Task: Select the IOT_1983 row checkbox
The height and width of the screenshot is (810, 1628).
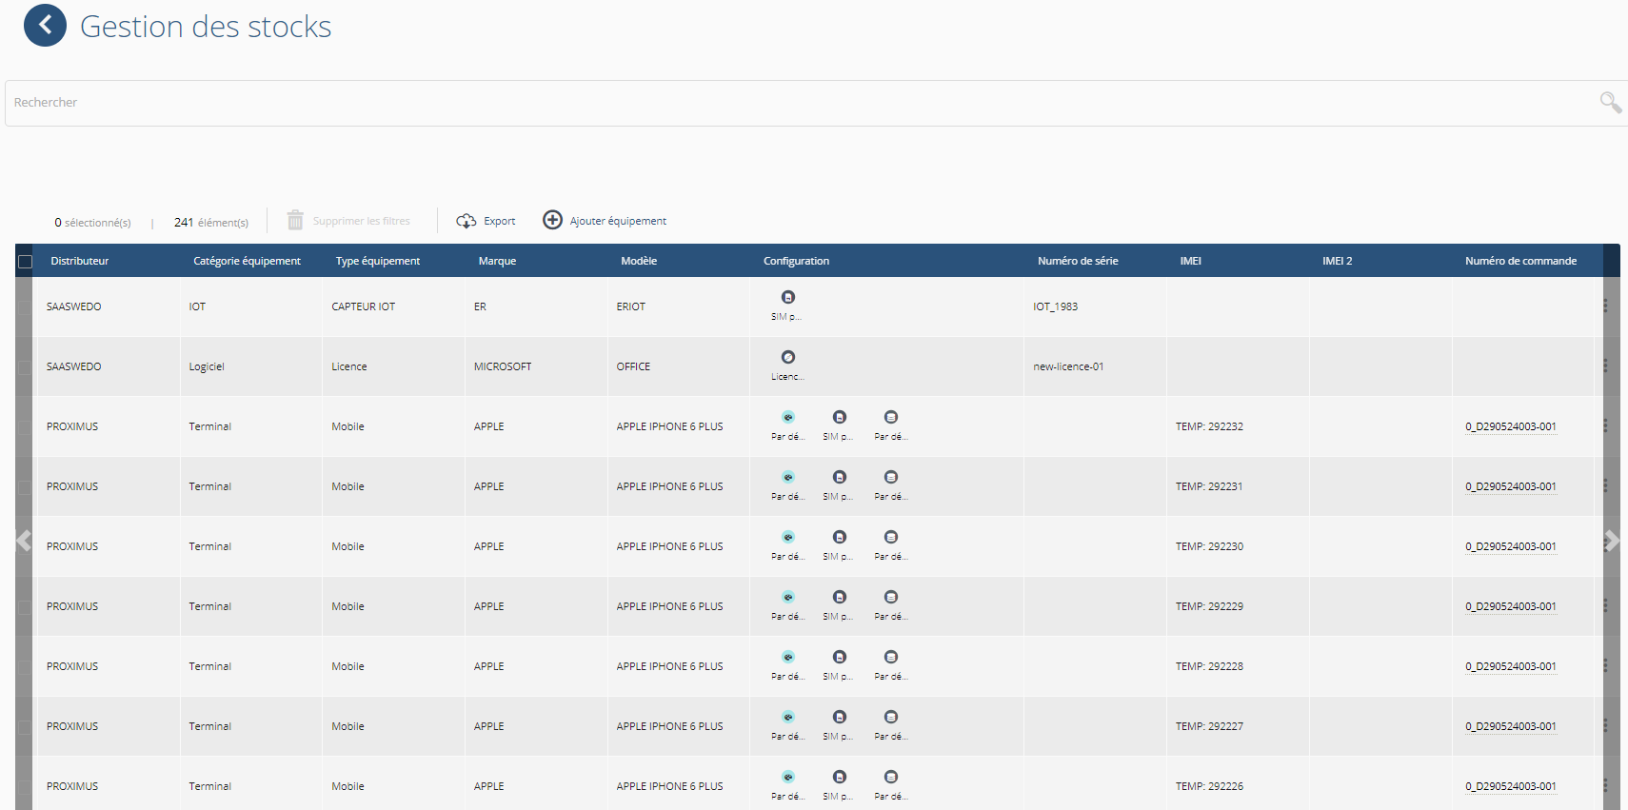Action: tap(25, 306)
